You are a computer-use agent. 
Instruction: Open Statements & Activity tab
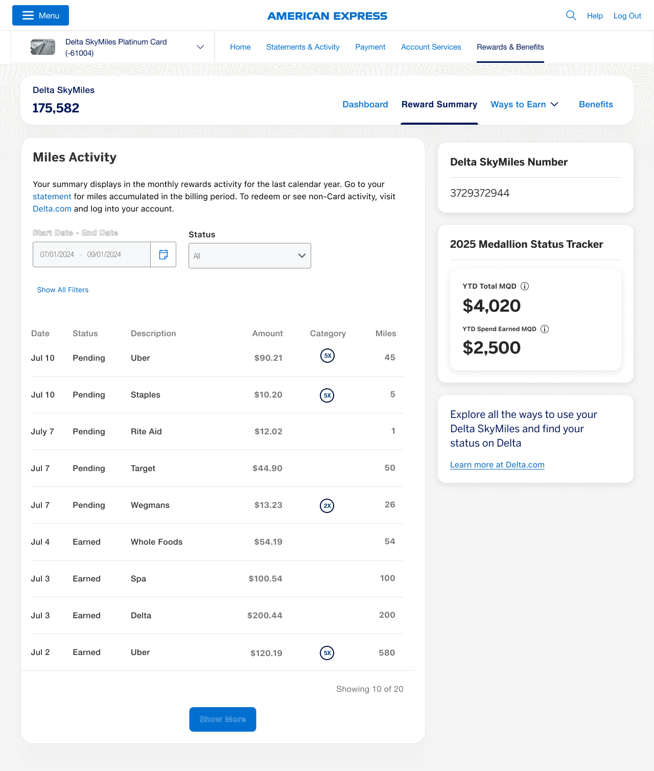pyautogui.click(x=303, y=47)
